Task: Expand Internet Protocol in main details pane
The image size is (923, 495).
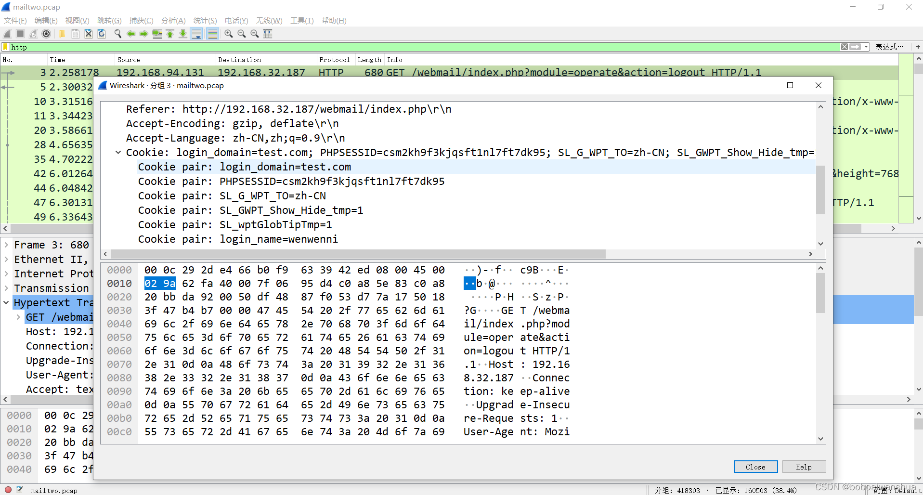Action: 6,274
